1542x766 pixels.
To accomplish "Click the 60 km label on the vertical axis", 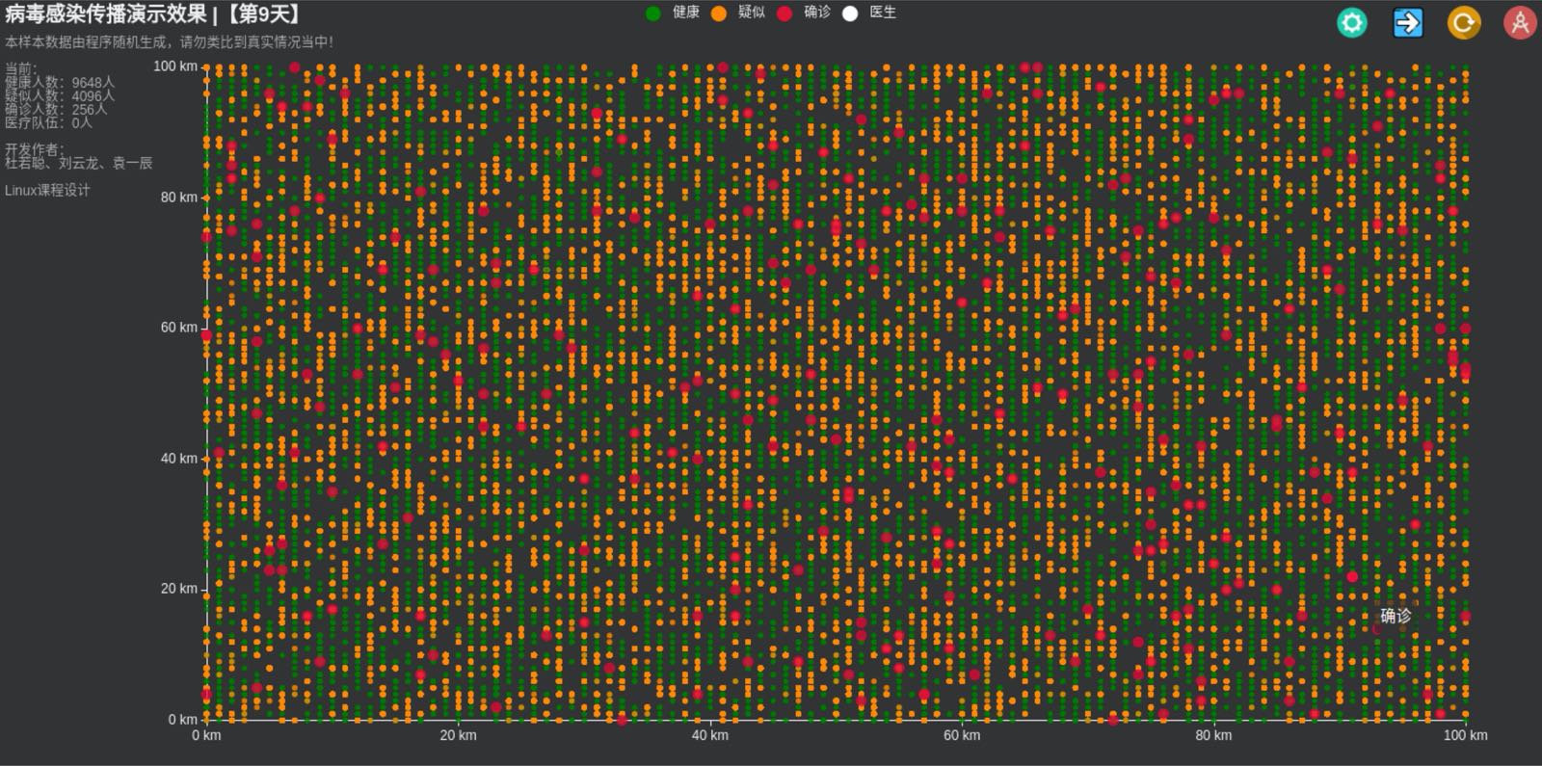I will click(x=179, y=328).
